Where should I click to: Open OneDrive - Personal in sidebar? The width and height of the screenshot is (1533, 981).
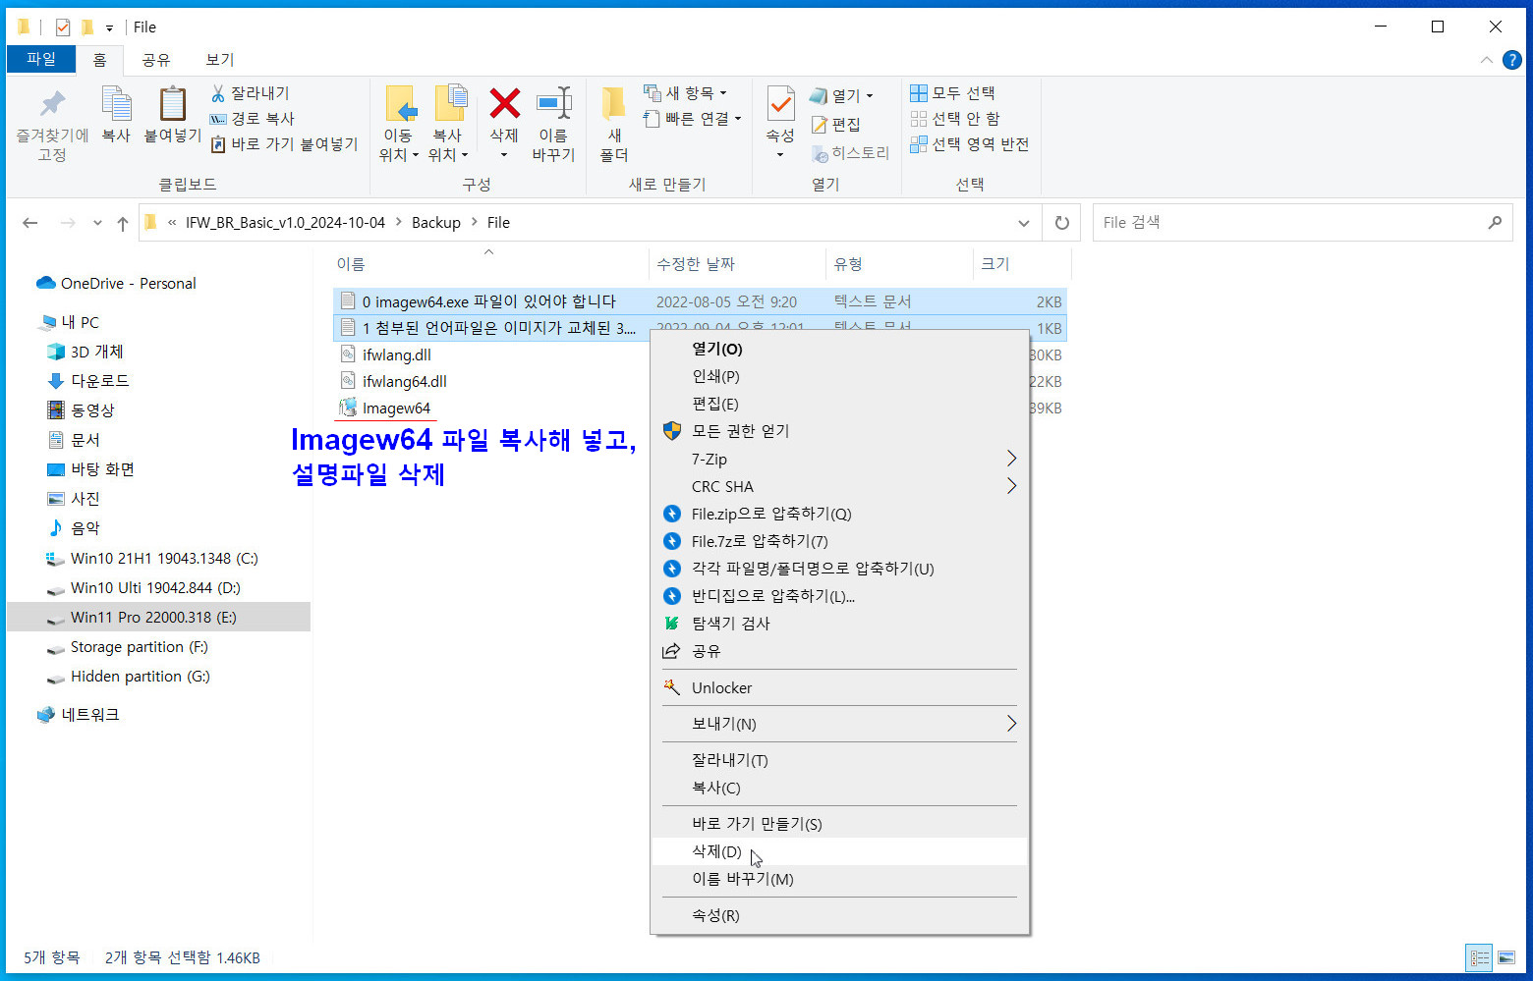point(128,284)
